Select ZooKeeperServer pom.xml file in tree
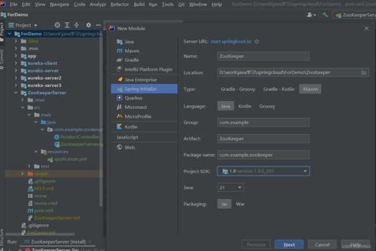 pos(40,211)
